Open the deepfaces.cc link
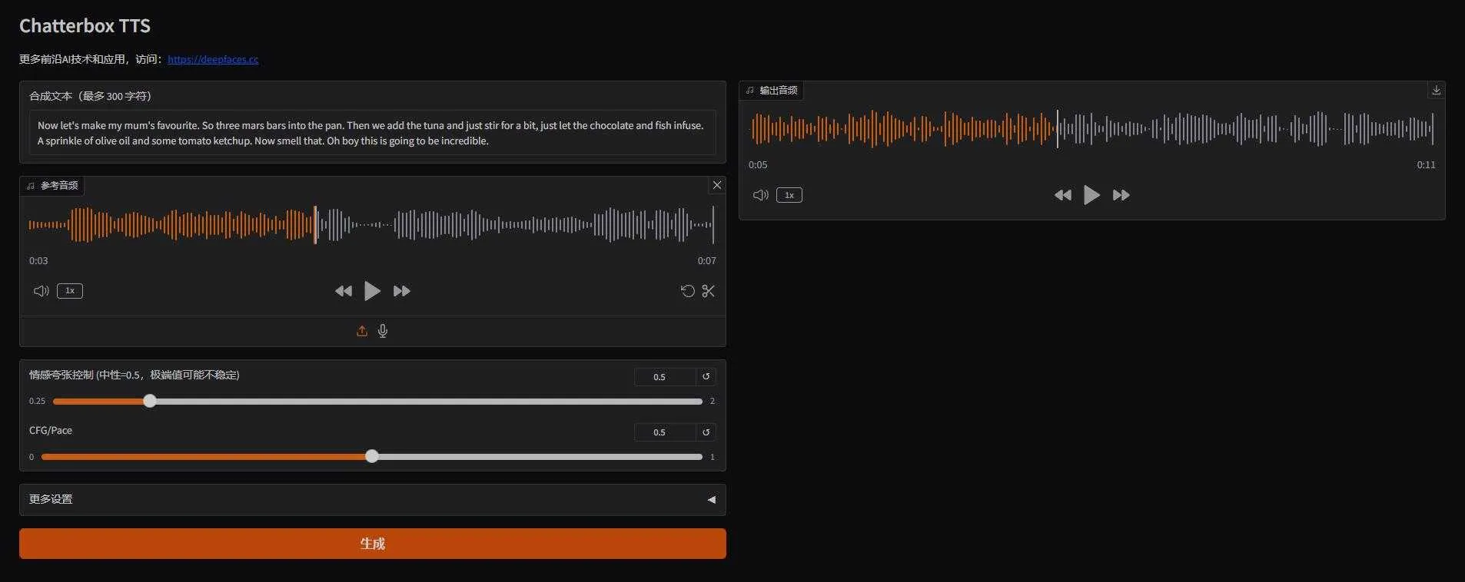The height and width of the screenshot is (582, 1465). [213, 59]
